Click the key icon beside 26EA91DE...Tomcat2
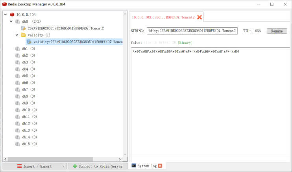Viewport: 292px width, 172px height. tap(23, 28)
